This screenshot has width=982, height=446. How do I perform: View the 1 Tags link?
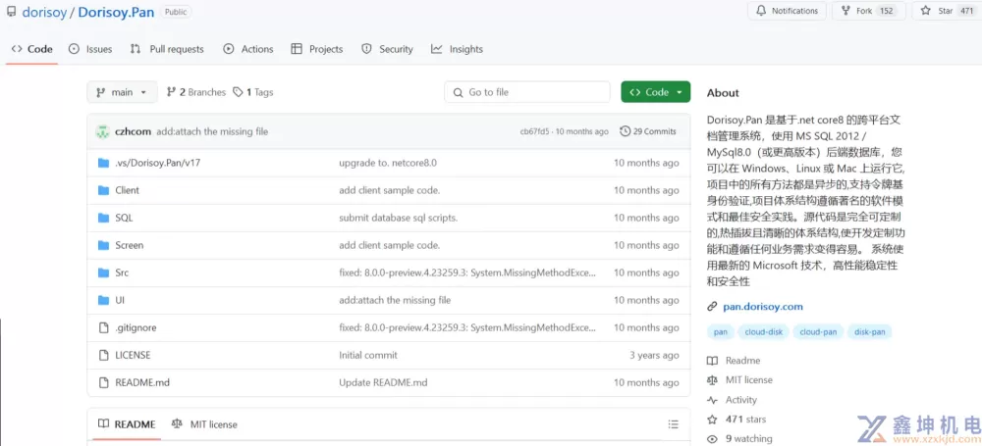tap(253, 92)
